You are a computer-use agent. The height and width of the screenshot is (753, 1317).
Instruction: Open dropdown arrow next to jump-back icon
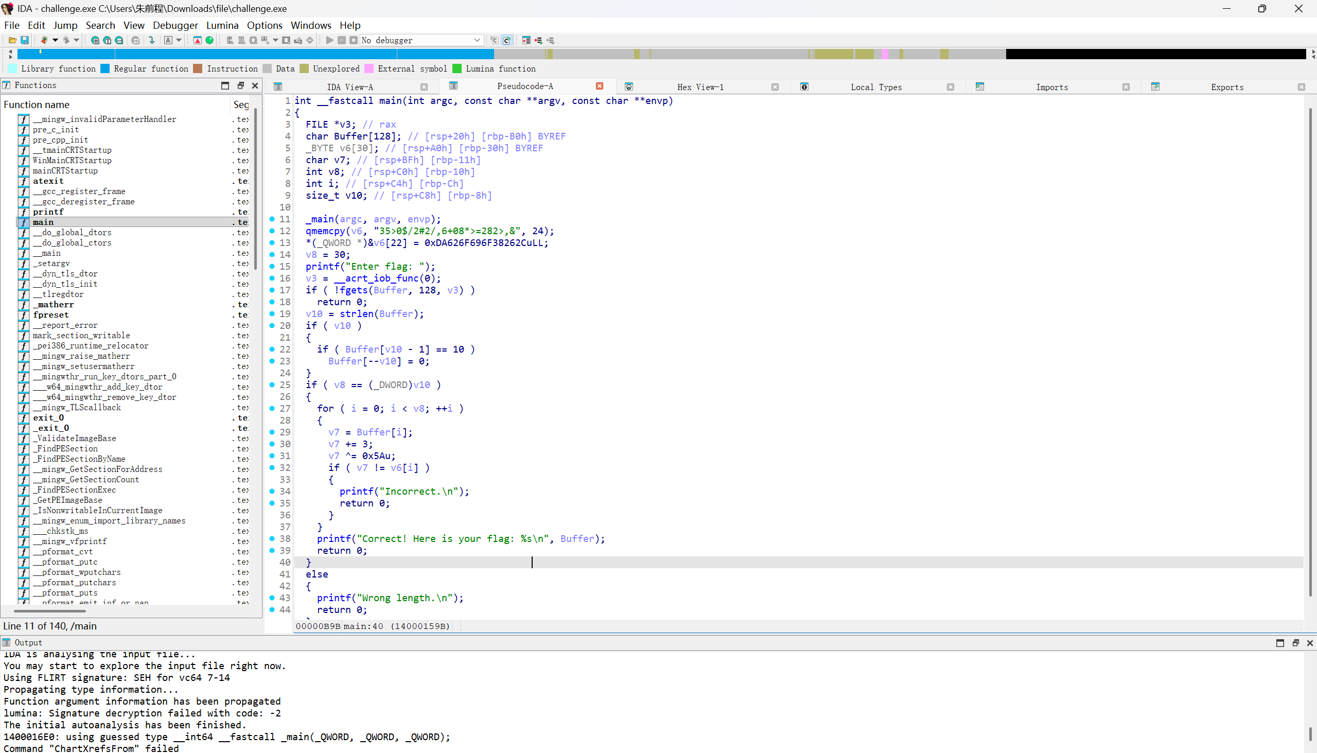(56, 40)
